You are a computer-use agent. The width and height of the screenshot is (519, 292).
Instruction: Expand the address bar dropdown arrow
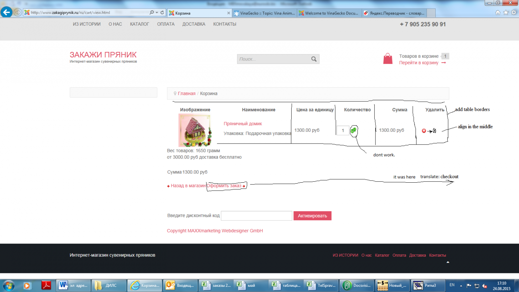(157, 12)
